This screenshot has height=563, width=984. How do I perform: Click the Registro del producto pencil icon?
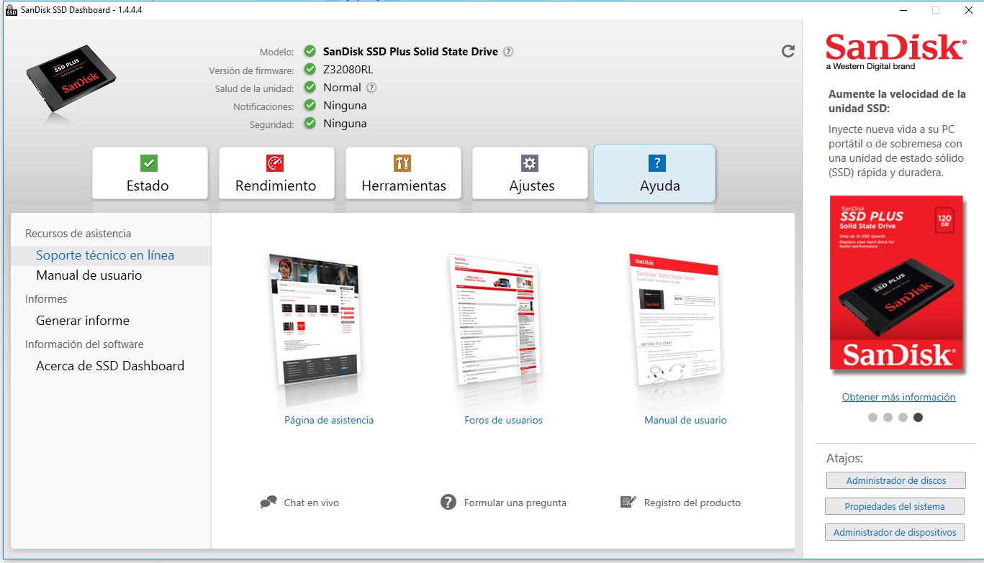pyautogui.click(x=628, y=502)
